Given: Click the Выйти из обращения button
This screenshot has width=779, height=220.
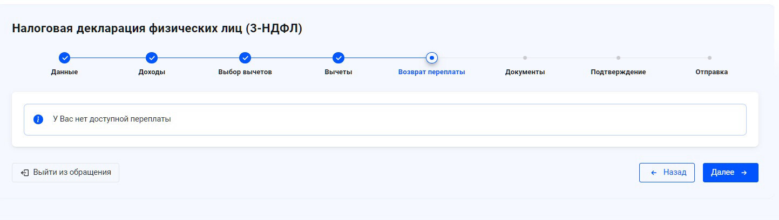Looking at the screenshot, I should click(x=65, y=173).
